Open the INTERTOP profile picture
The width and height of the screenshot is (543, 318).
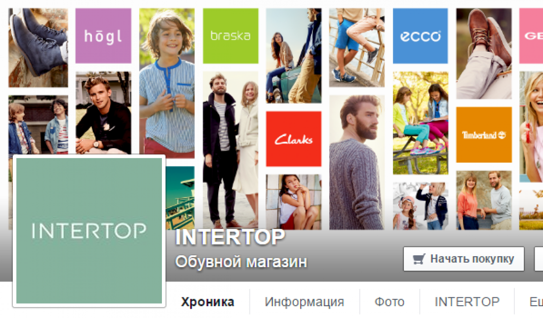pyautogui.click(x=89, y=231)
